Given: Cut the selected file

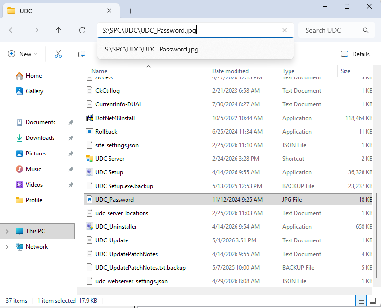Looking at the screenshot, I should tap(58, 54).
